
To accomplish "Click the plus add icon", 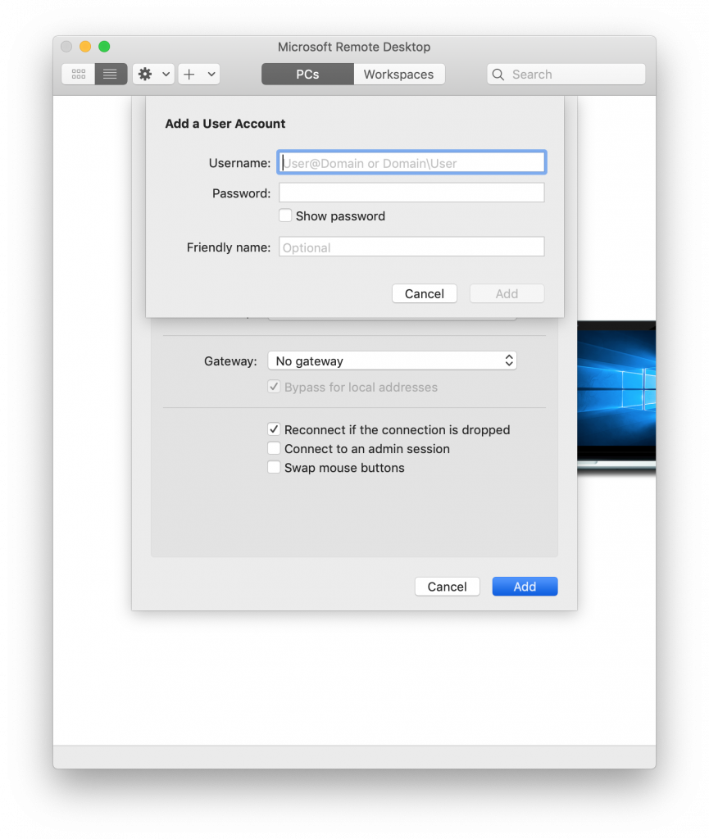I will [189, 75].
